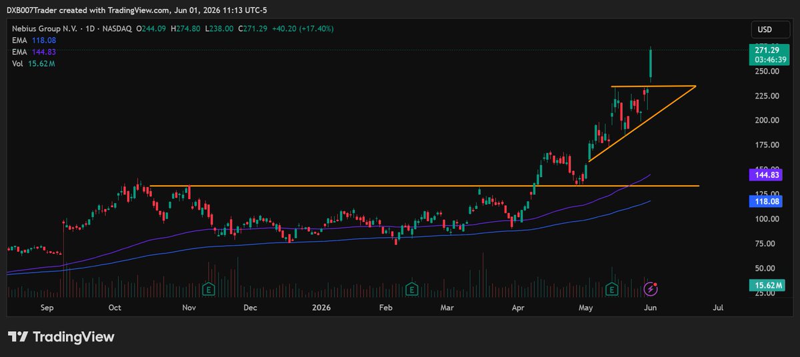
Task: Select the short orange resistance line near 235
Action: [653, 87]
